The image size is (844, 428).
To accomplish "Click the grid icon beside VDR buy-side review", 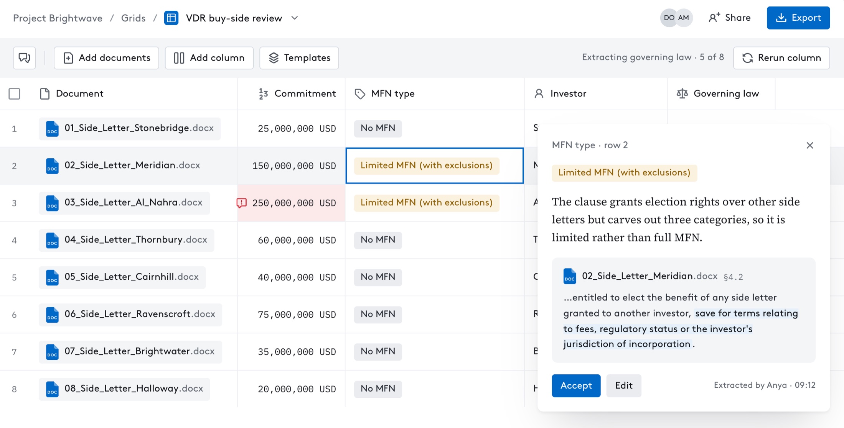I will 171,18.
